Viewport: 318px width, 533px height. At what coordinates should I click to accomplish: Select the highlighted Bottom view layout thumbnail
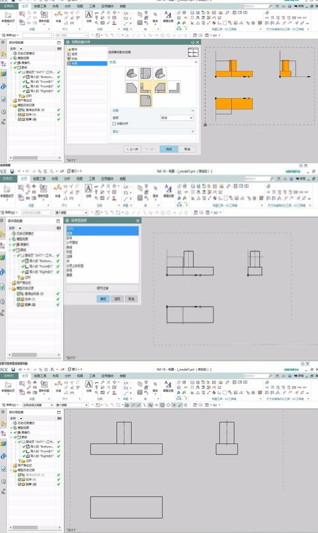point(146,101)
